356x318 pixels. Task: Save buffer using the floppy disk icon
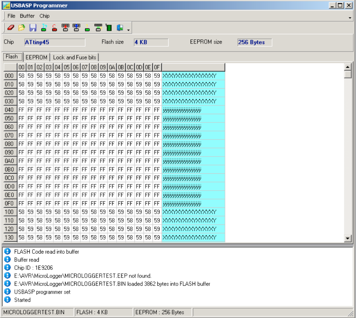click(33, 28)
